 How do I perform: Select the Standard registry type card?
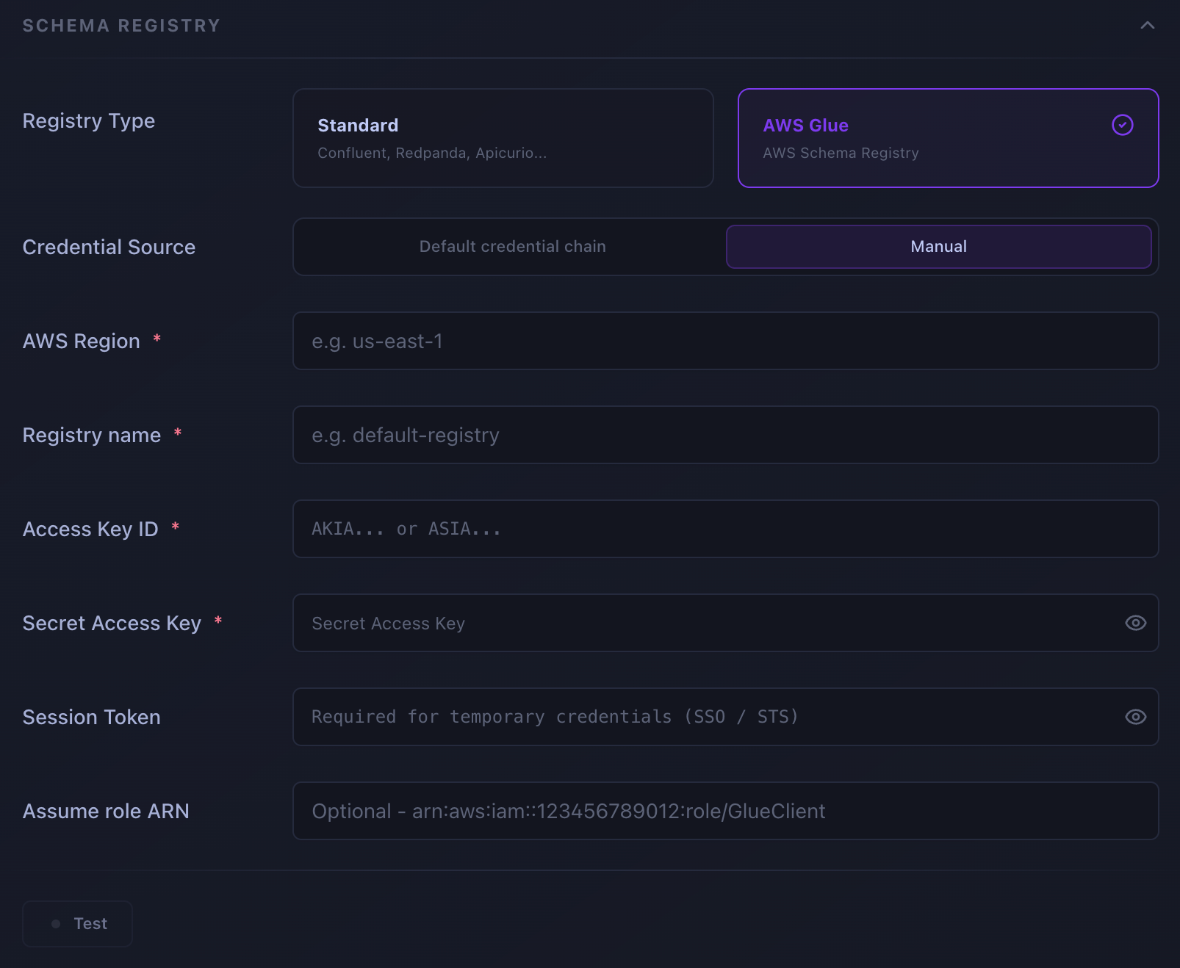(503, 138)
